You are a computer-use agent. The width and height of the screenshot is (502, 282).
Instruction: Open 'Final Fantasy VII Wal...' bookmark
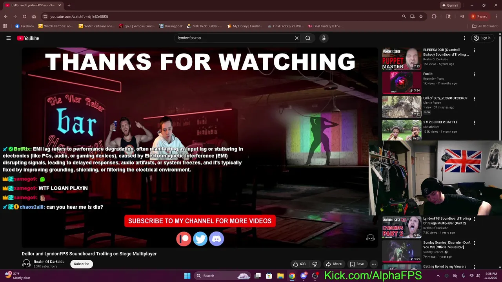point(286,26)
